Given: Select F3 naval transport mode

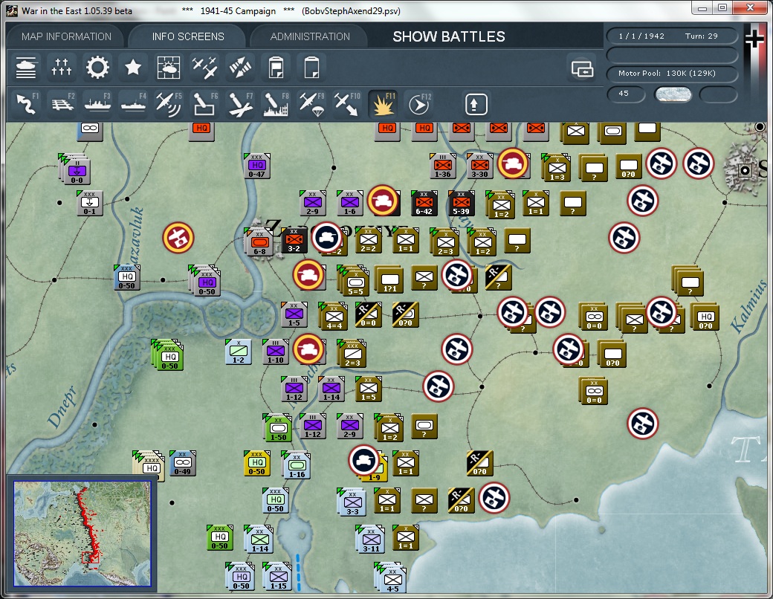Looking at the screenshot, I should pos(97,104).
